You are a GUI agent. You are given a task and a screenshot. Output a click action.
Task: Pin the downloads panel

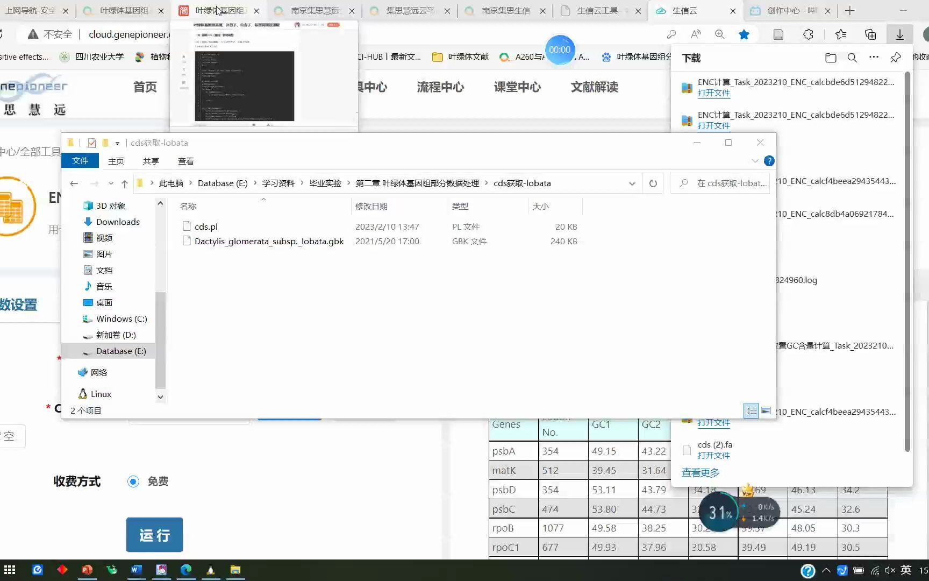pyautogui.click(x=896, y=58)
